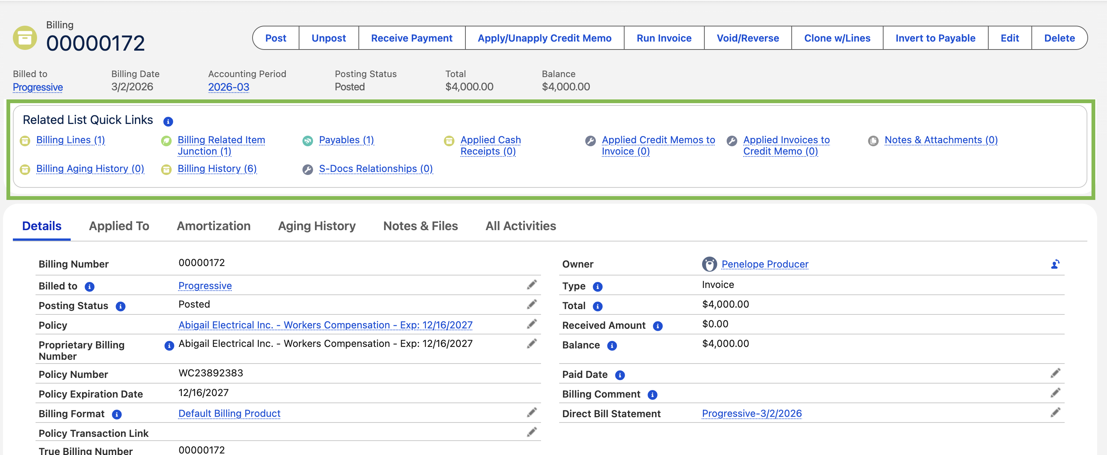Click the Receive Payment button

[x=412, y=38]
